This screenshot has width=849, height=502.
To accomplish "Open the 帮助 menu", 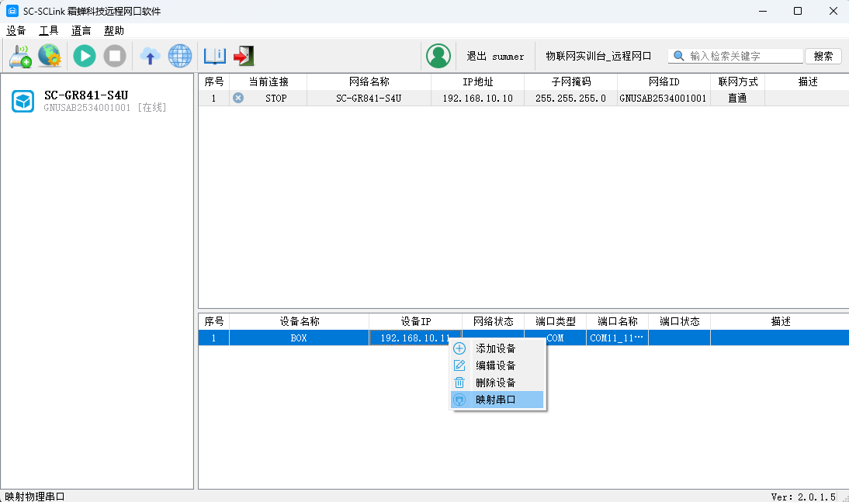I will [114, 31].
